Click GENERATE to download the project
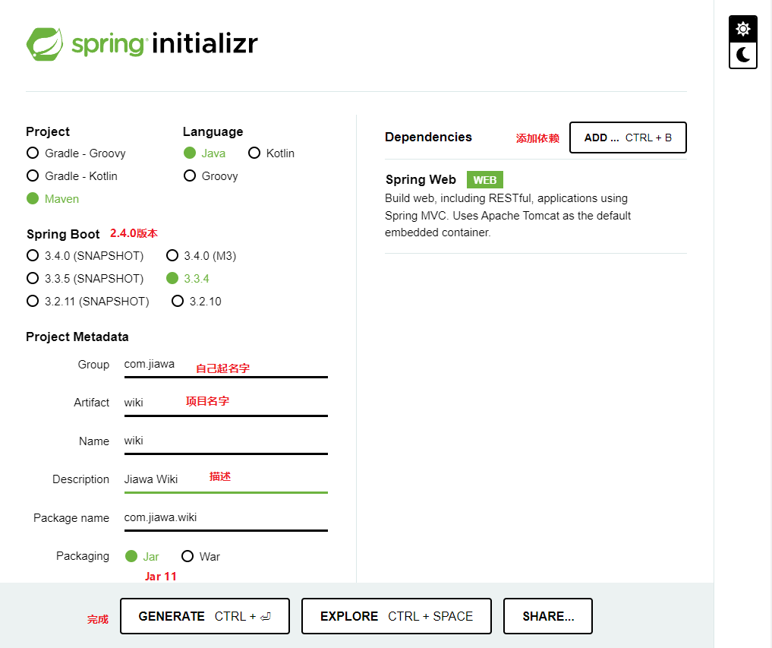This screenshot has width=772, height=648. [x=204, y=616]
